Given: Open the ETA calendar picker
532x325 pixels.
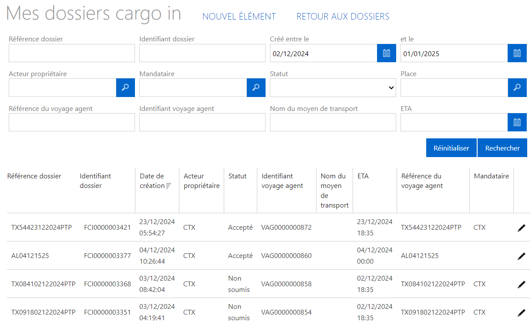Looking at the screenshot, I should click(517, 122).
